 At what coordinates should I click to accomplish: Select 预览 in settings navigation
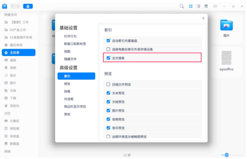click(67, 84)
